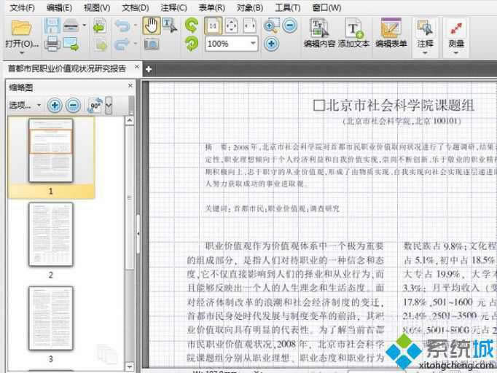Fit page width in window
Viewport: 497px width, 373px height.
click(x=250, y=25)
